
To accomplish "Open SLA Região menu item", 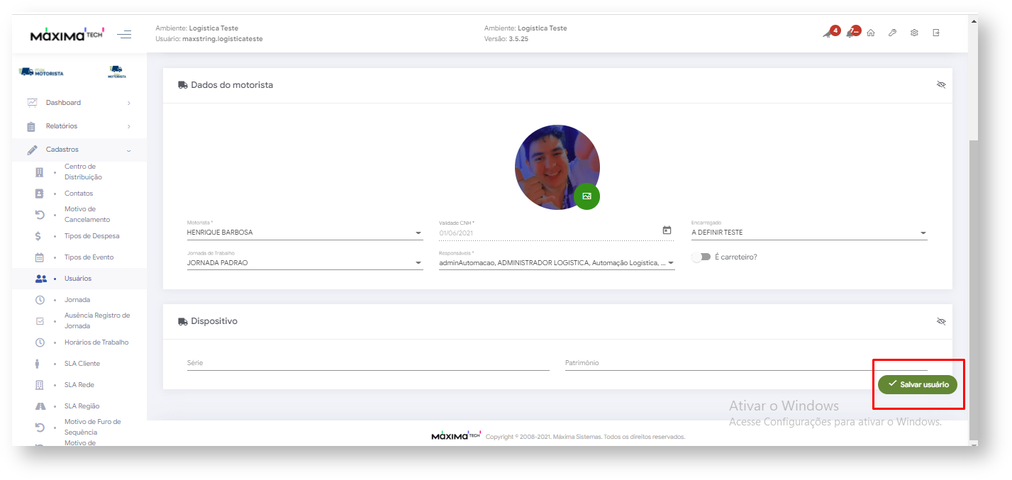I will click(82, 406).
